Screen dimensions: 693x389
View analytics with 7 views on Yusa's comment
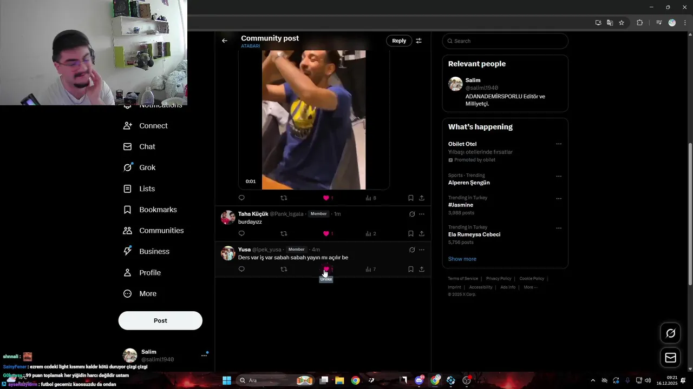click(371, 269)
